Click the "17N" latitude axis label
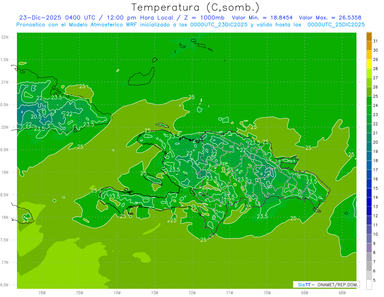Screen dimensions: 384x297 pos(5,262)
